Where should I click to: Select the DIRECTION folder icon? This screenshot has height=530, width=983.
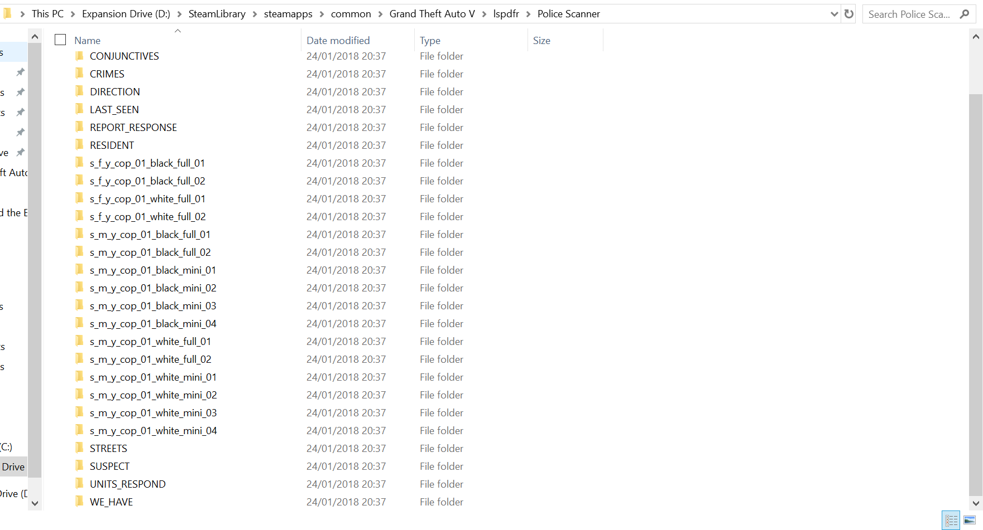click(80, 91)
